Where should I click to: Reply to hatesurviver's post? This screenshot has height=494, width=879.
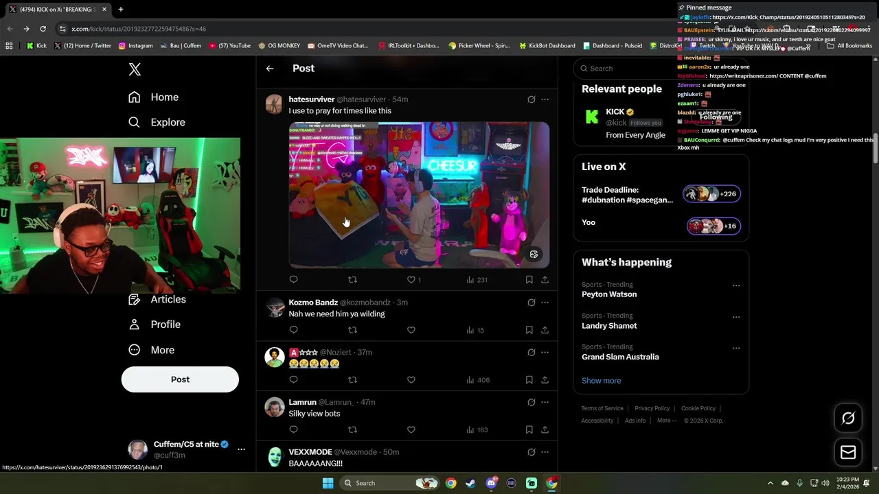coord(293,279)
